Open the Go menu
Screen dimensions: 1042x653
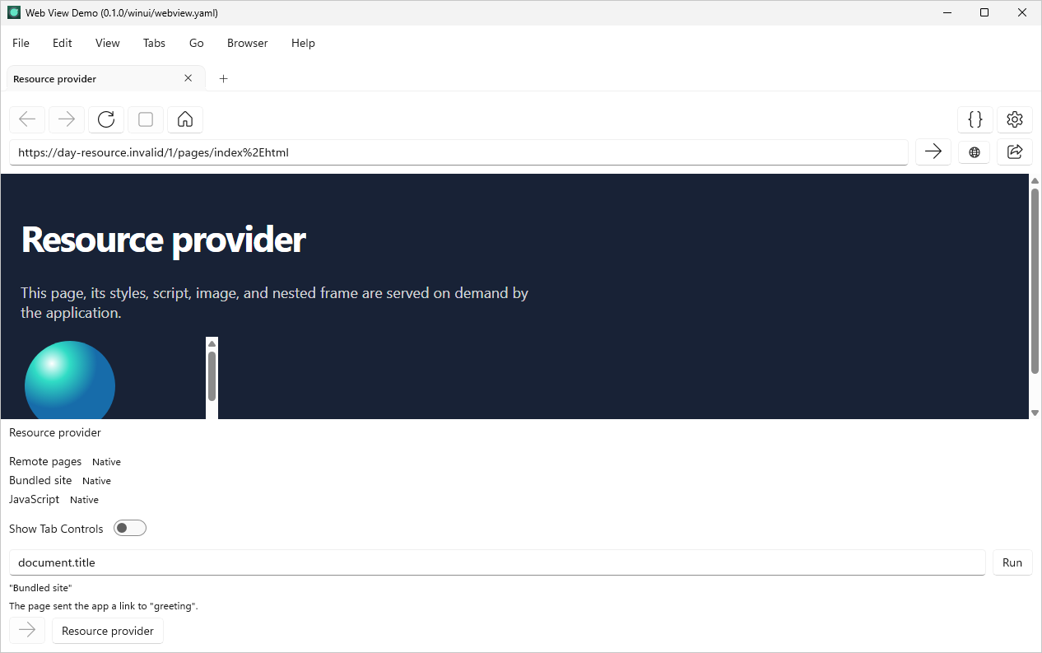click(197, 43)
